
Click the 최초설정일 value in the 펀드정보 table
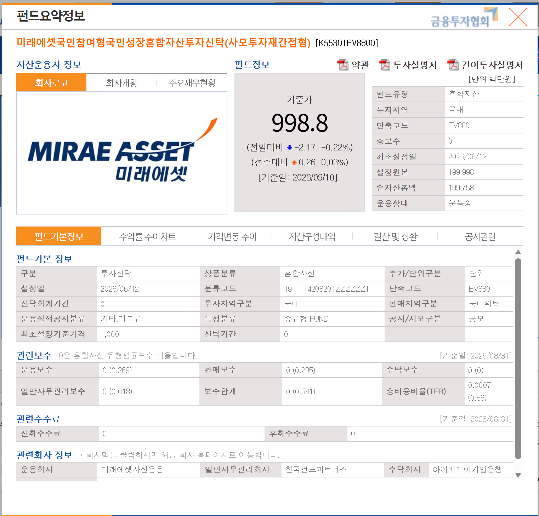point(467,157)
